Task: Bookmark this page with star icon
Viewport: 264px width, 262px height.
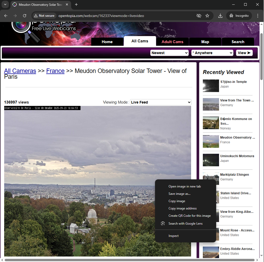Action: click(x=207, y=16)
